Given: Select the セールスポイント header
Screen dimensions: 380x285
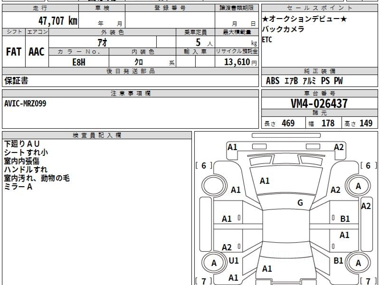Looking at the screenshot, I should [320, 8].
